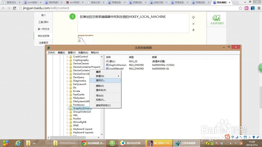The image size is (262, 147).
Task: Select the Els key
Action: [75, 88]
